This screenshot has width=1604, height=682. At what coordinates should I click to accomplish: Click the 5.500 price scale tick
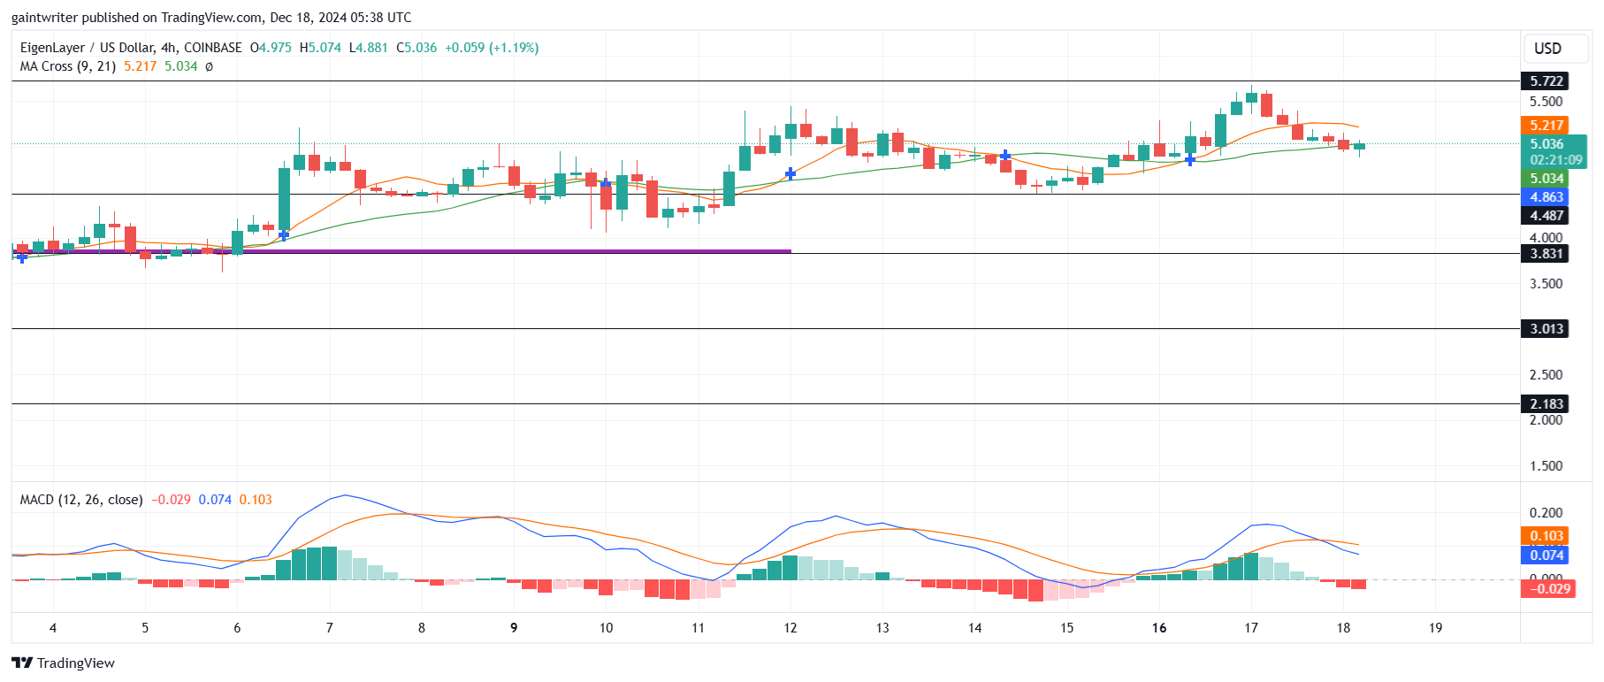point(1547,102)
